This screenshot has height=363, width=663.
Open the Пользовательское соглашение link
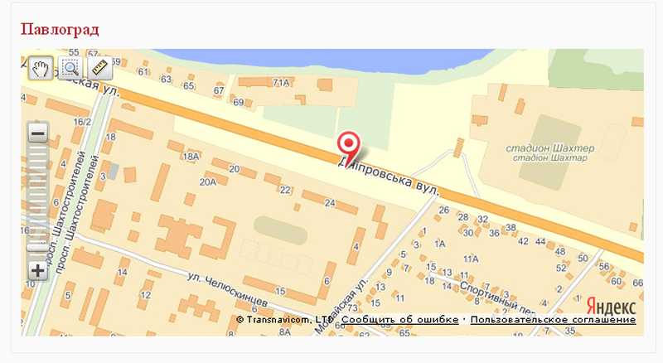[x=553, y=320]
